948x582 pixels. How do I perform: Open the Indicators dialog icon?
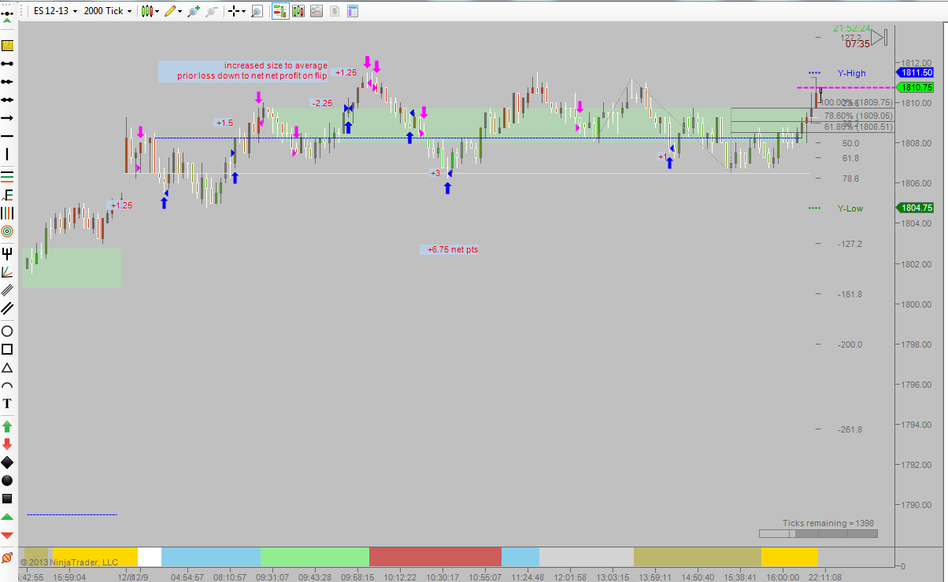pyautogui.click(x=317, y=11)
